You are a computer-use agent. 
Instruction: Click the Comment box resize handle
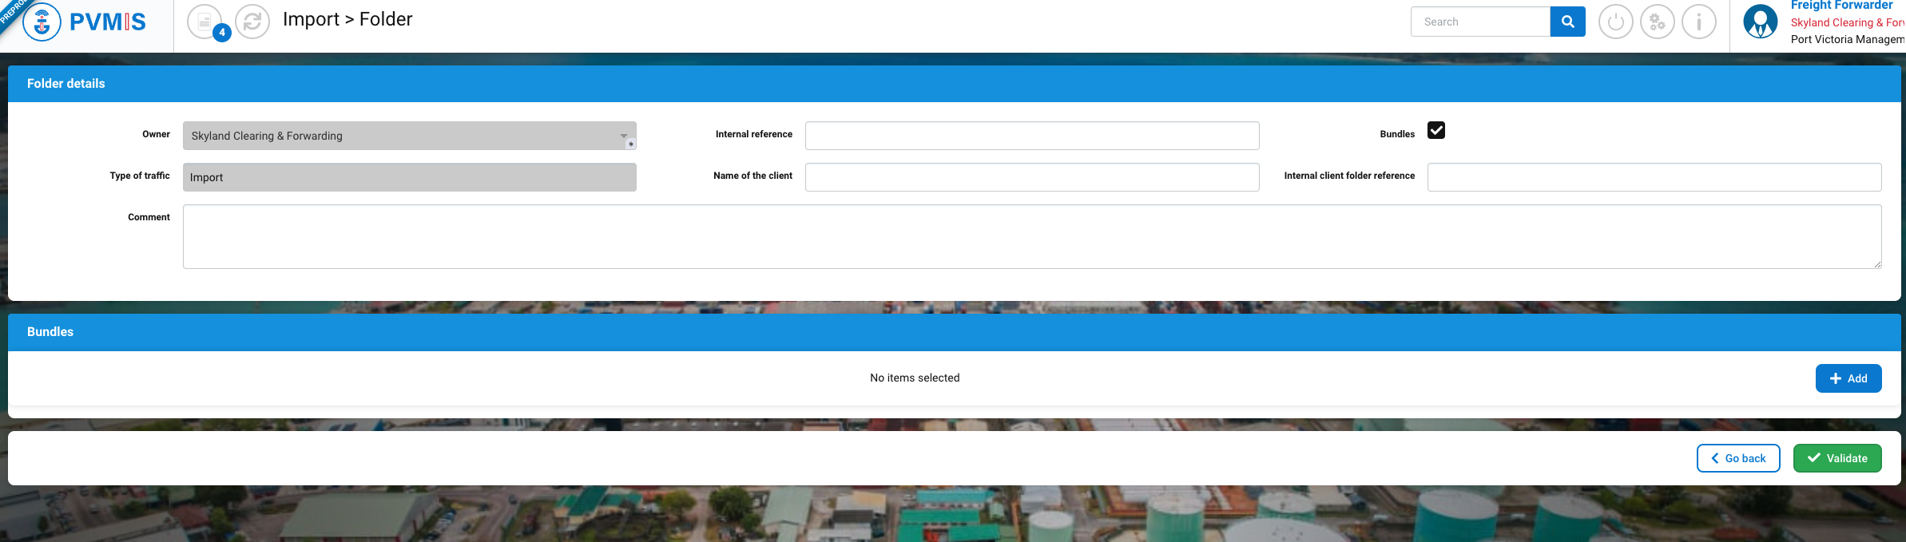1876,264
